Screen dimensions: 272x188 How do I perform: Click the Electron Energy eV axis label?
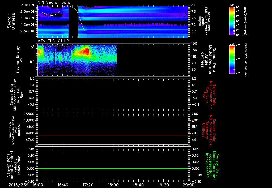19,60
